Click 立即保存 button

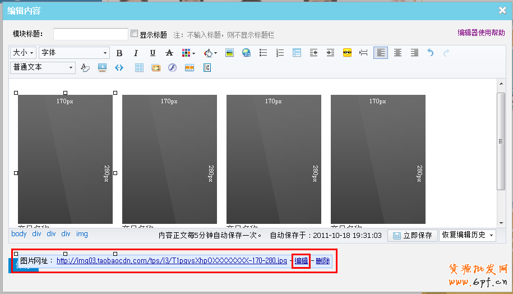[413, 236]
